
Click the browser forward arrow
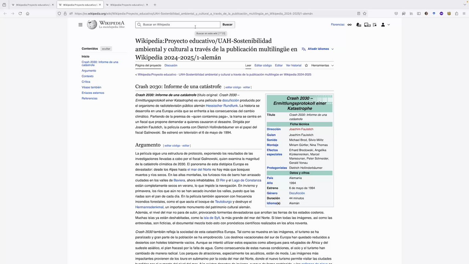12,14
